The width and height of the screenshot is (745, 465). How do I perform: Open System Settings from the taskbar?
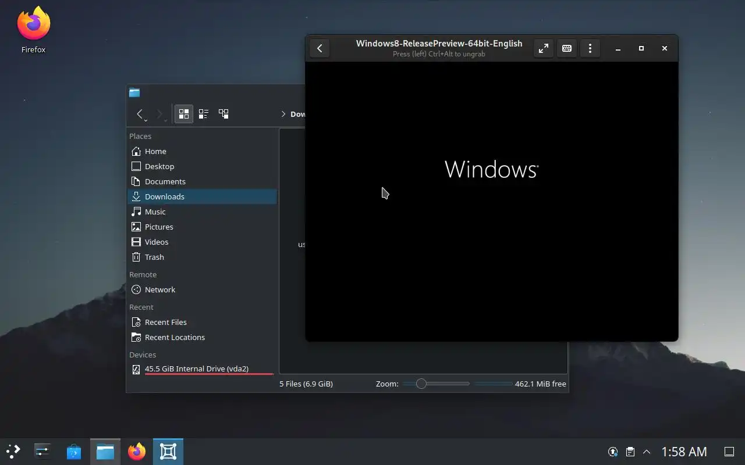[42, 452]
